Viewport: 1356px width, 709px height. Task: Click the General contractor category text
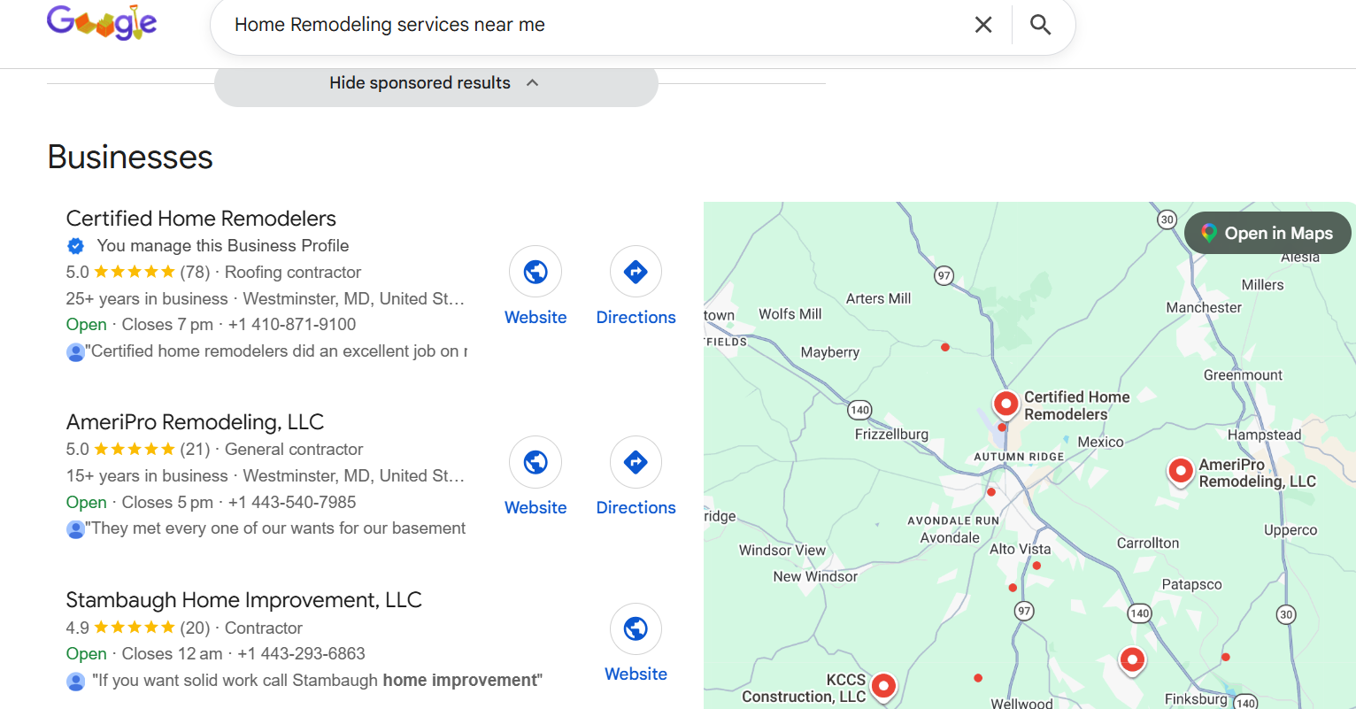294,450
